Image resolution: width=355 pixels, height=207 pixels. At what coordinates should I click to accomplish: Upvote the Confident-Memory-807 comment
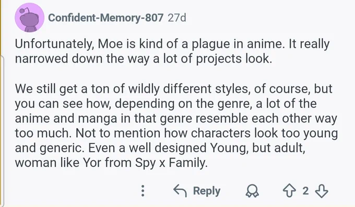(289, 191)
